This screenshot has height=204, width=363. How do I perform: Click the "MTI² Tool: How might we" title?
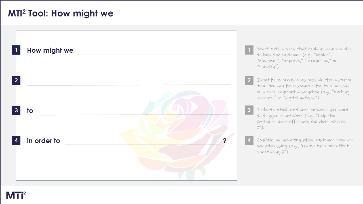point(61,13)
